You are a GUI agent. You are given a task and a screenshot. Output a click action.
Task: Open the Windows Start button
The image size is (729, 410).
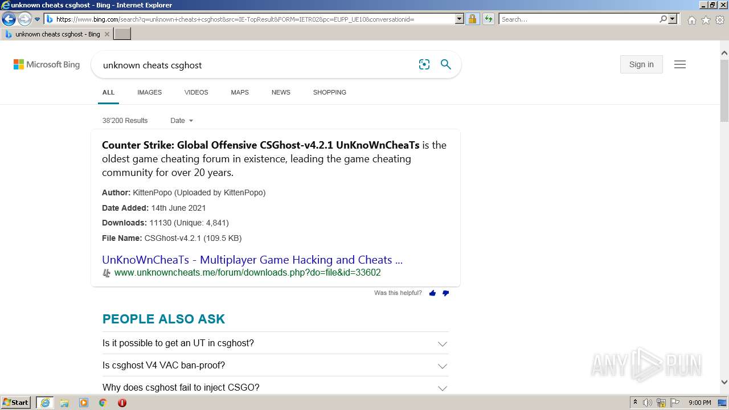(16, 403)
